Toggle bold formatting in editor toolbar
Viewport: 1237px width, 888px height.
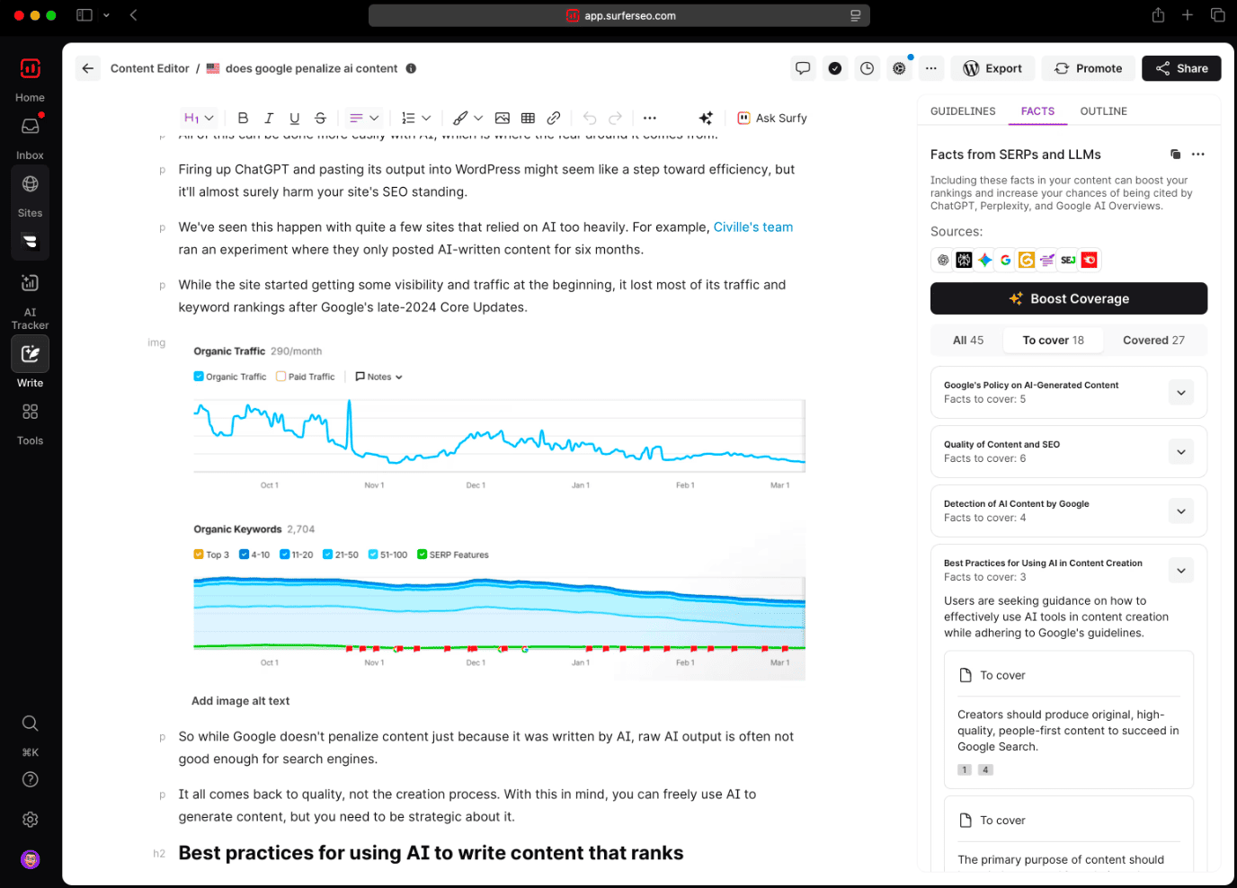[x=243, y=118]
